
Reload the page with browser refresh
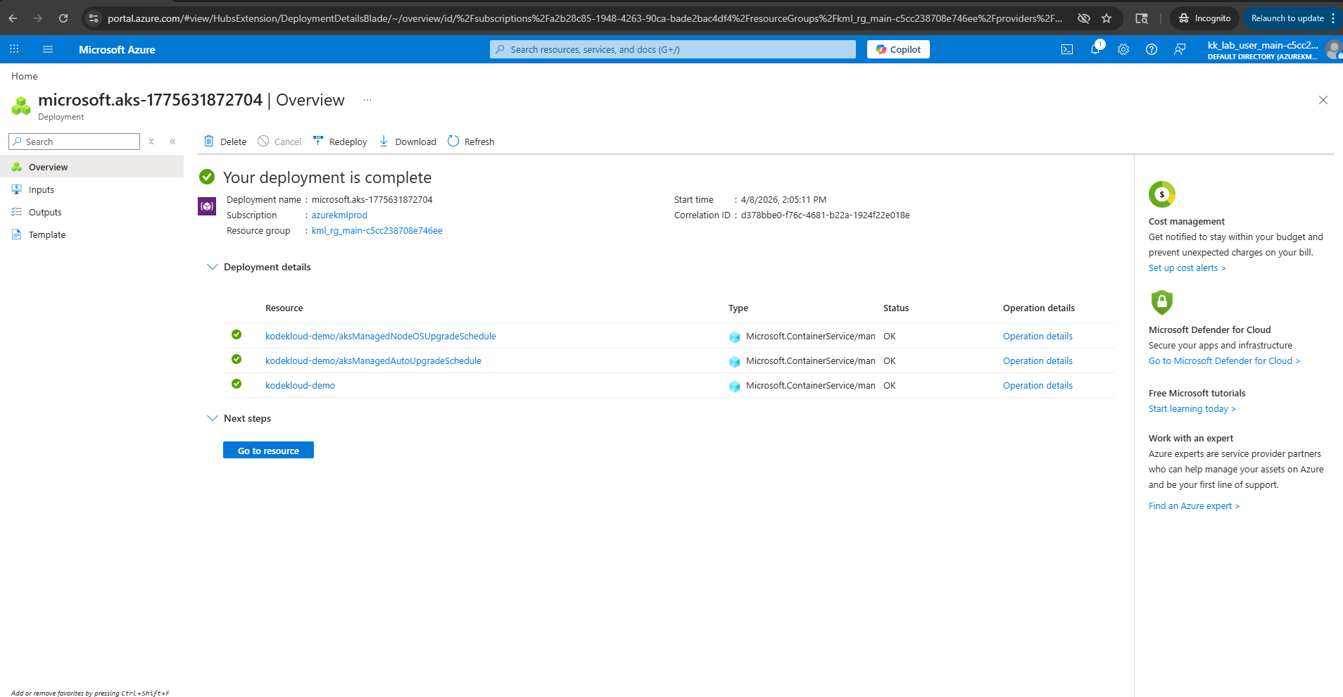click(x=63, y=18)
